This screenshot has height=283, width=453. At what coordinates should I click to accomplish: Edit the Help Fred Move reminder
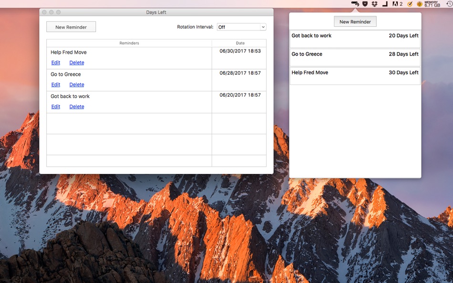click(x=56, y=63)
